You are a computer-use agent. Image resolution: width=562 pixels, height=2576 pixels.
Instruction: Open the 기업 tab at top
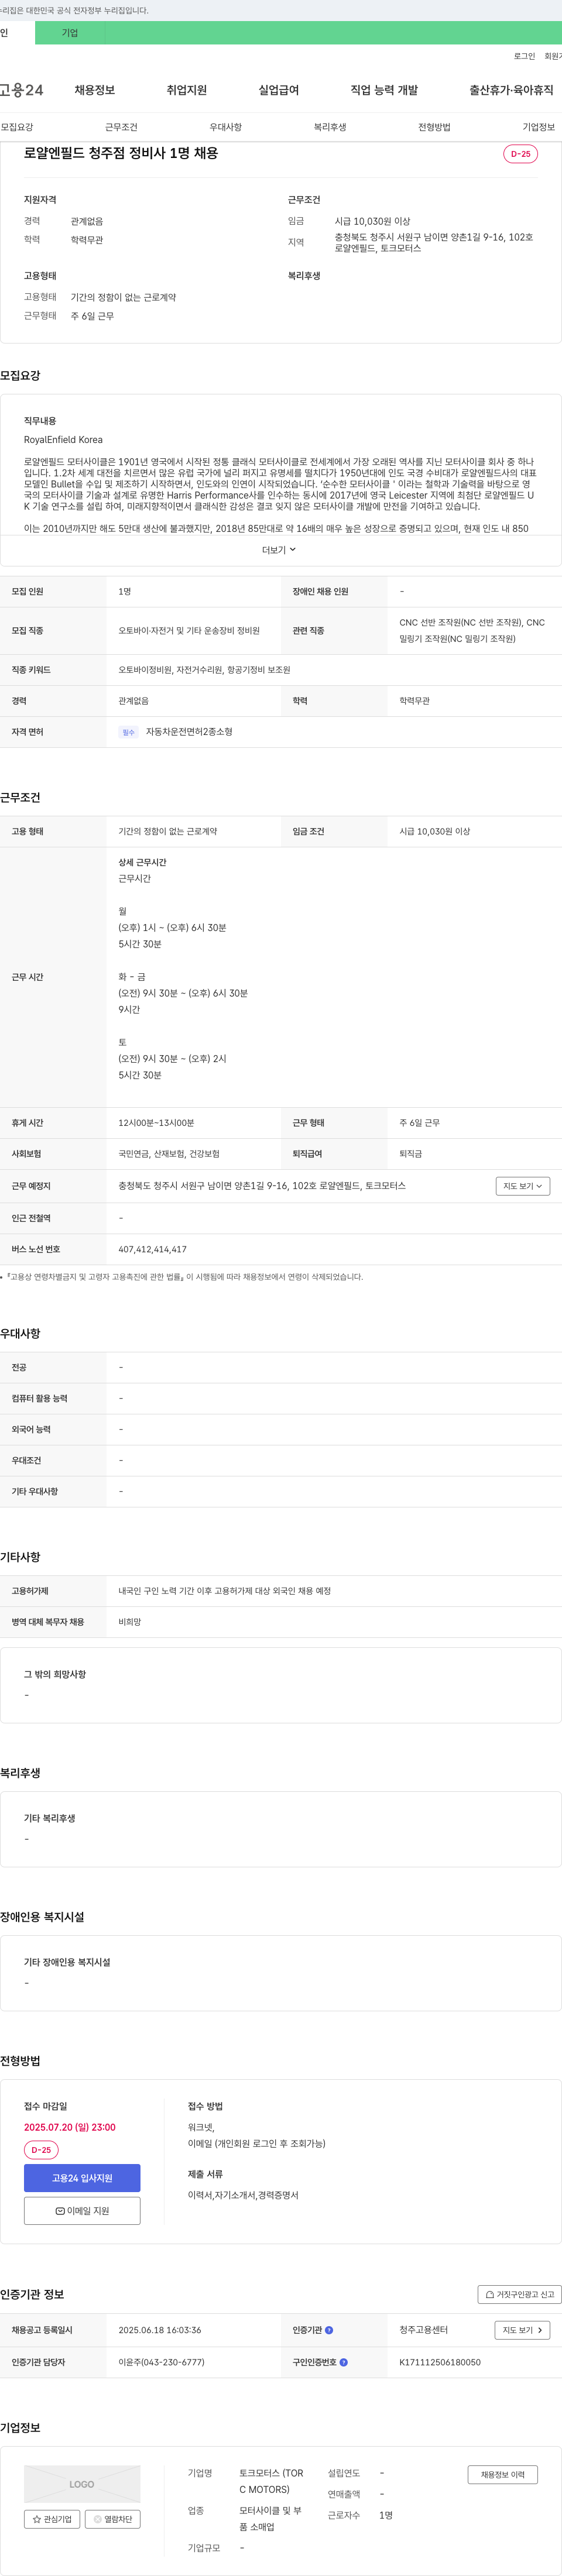coord(70,33)
